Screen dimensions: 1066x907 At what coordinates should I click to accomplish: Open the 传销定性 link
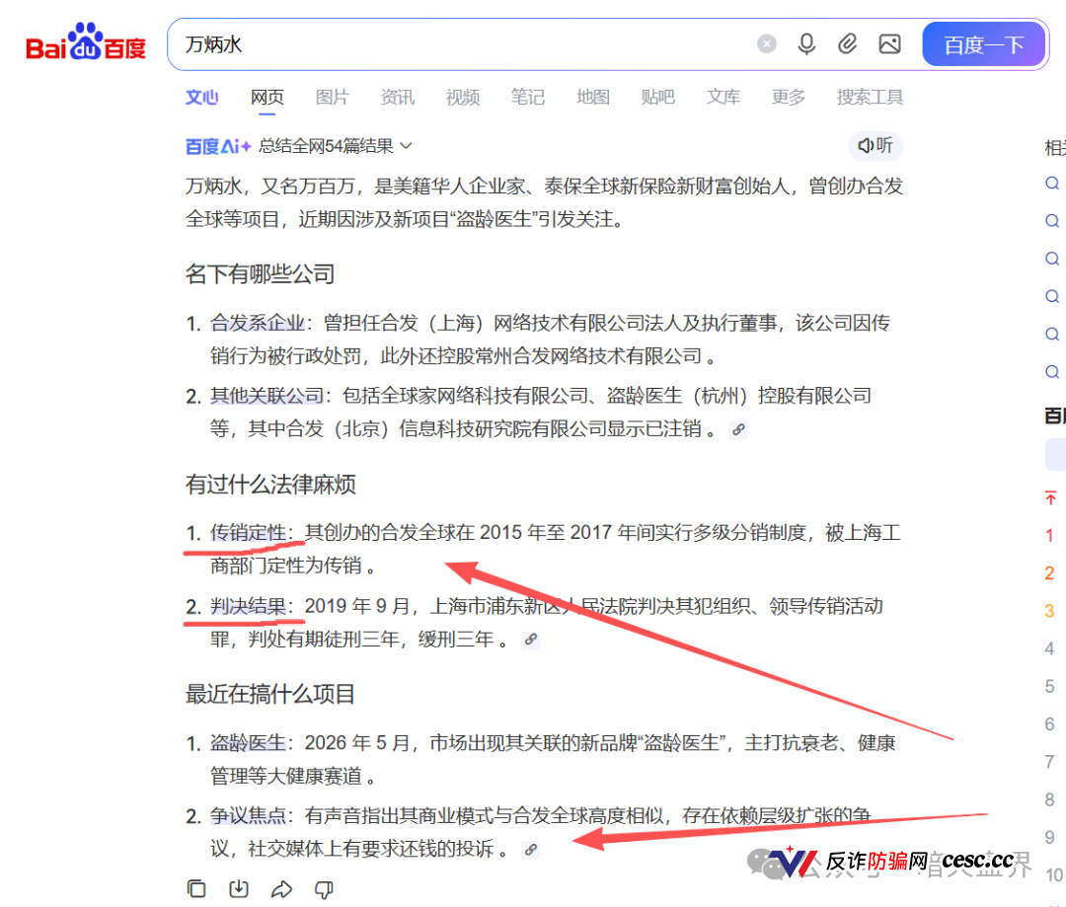(248, 532)
